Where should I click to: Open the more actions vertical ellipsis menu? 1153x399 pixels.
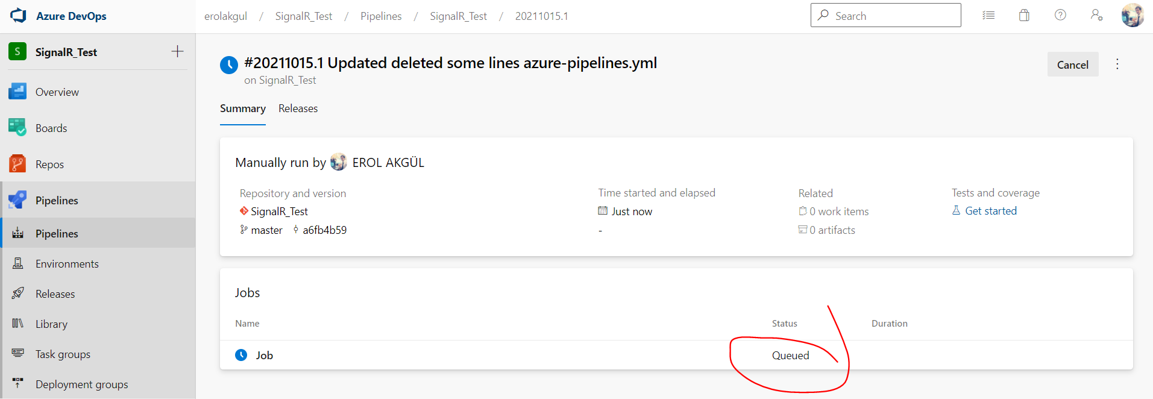click(x=1117, y=64)
